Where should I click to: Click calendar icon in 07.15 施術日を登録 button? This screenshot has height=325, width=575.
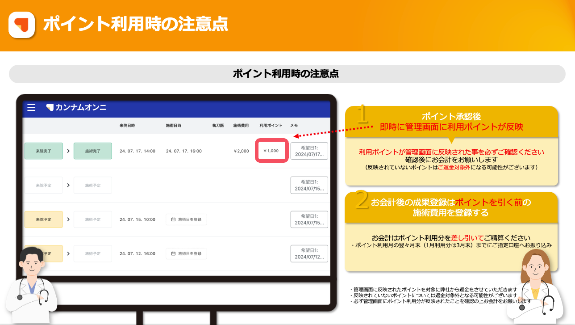pyautogui.click(x=174, y=219)
